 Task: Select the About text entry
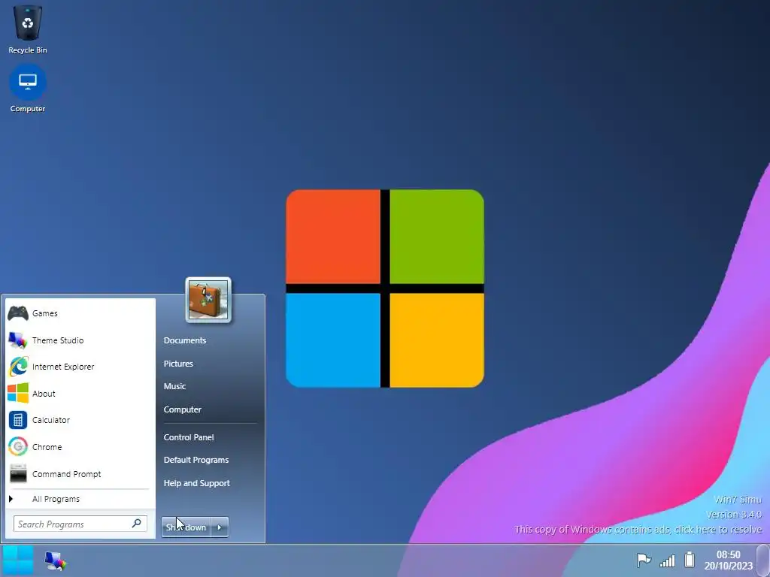[44, 394]
